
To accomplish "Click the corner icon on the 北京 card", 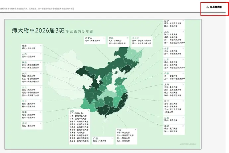I will click(183, 32).
